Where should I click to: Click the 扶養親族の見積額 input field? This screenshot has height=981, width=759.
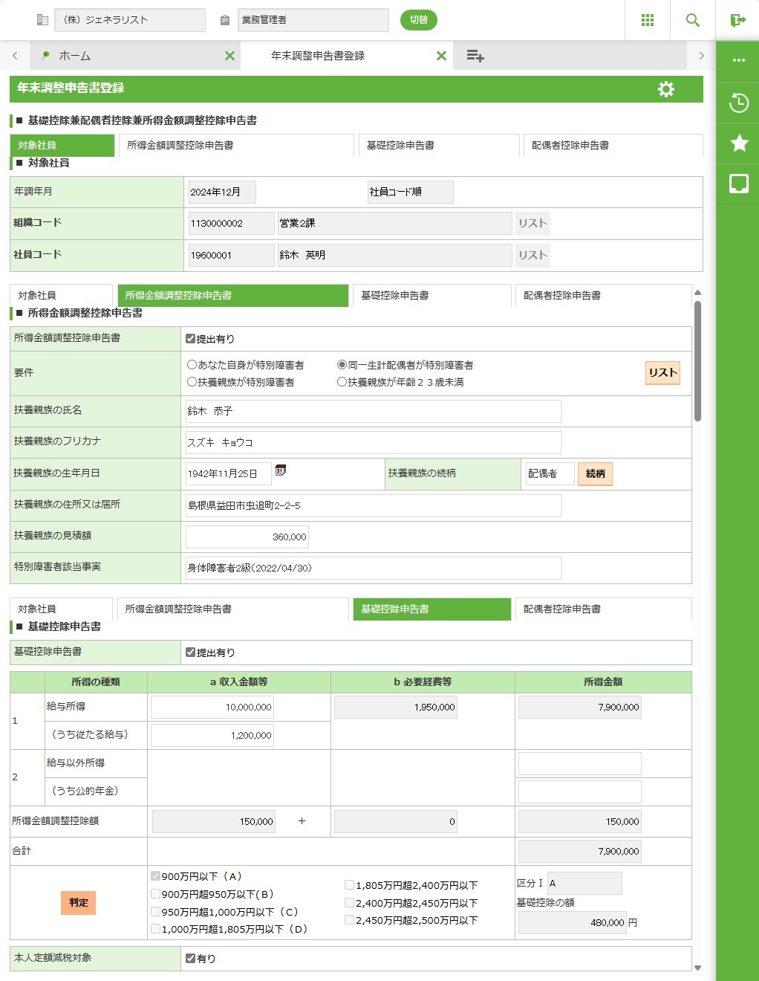(247, 537)
